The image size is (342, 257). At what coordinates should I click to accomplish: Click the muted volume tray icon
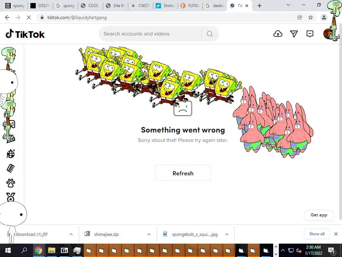[299, 250]
